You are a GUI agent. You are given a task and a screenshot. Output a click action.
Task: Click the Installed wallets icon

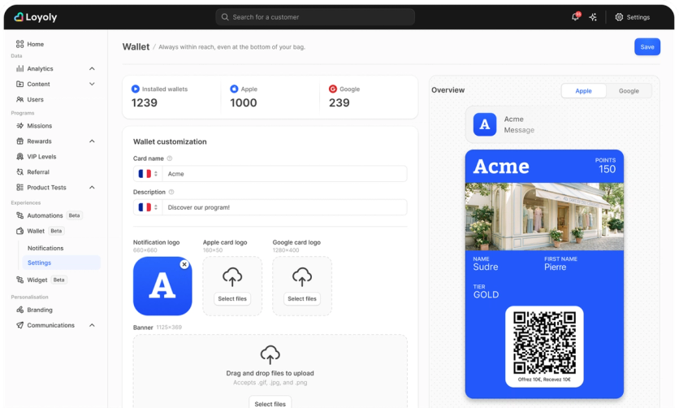[x=136, y=89]
